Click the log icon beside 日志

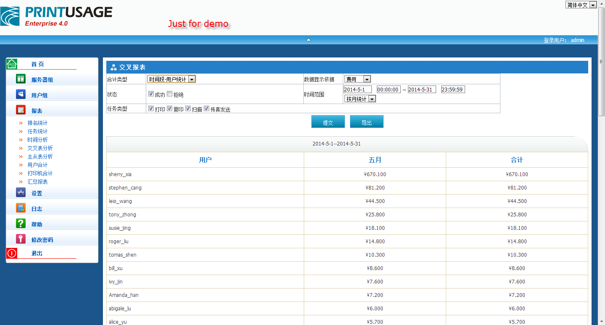21,208
